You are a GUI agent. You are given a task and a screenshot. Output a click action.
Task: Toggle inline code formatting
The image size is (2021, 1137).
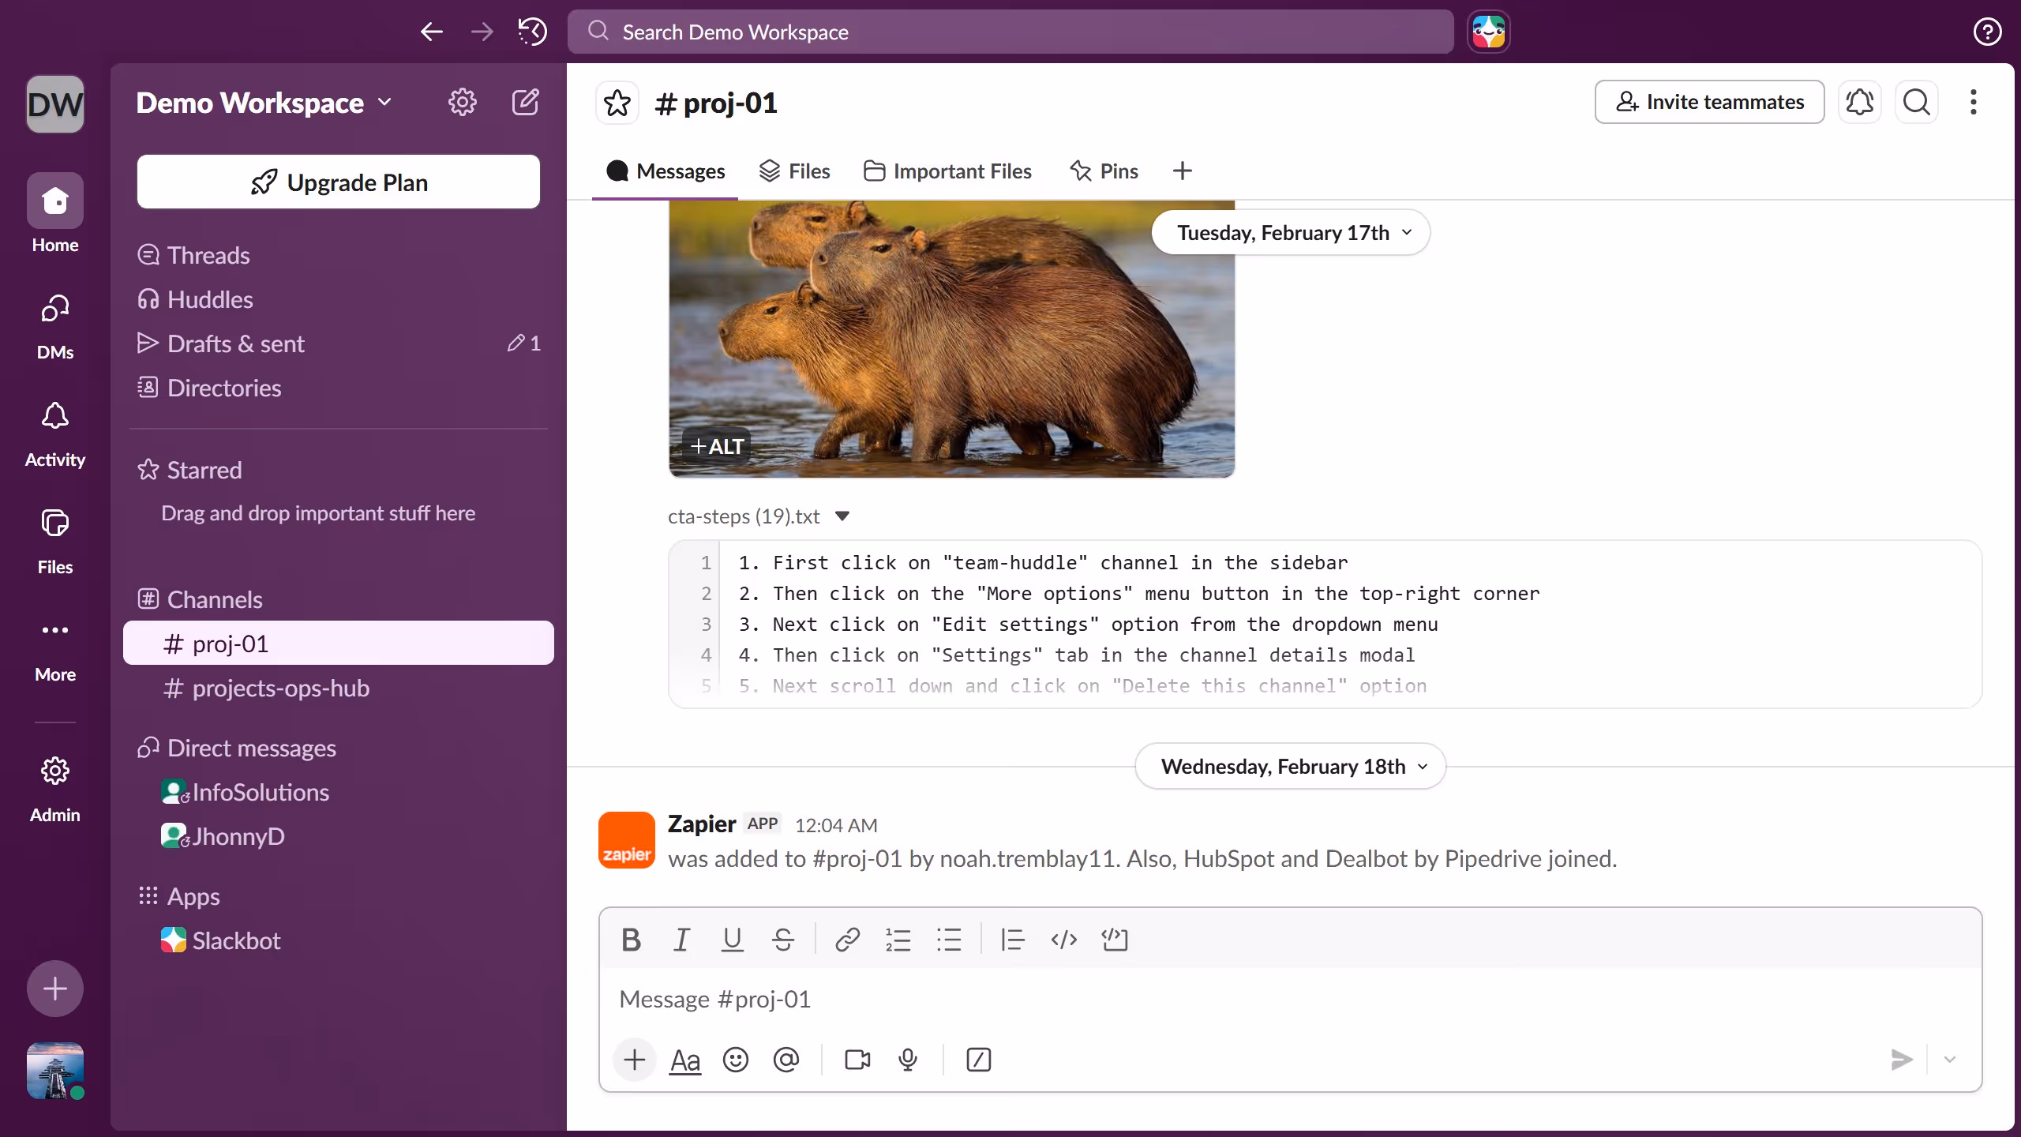pos(1064,940)
